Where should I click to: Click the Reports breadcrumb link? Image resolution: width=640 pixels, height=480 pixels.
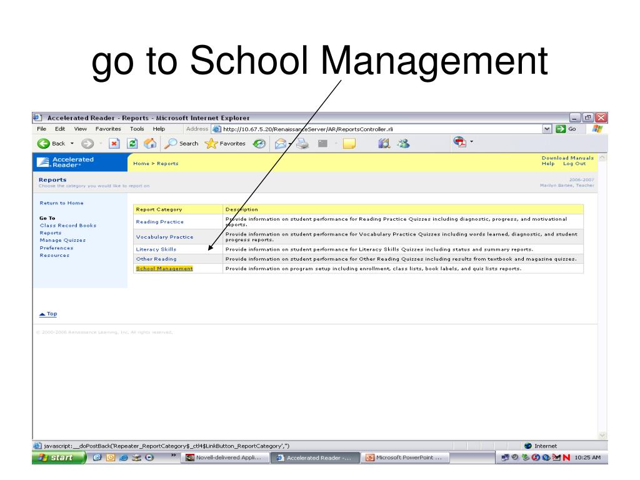pyautogui.click(x=167, y=164)
